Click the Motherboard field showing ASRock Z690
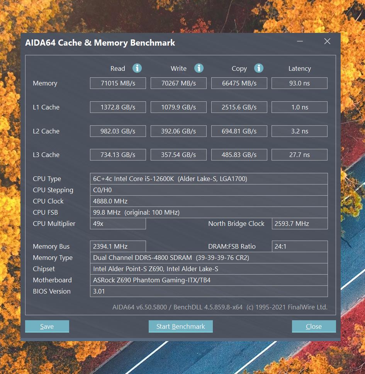 click(209, 280)
